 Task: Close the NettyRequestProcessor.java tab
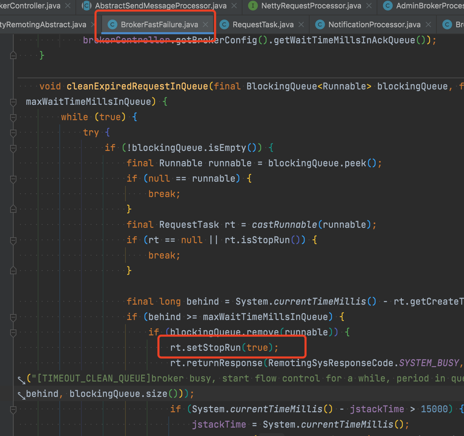(x=369, y=6)
